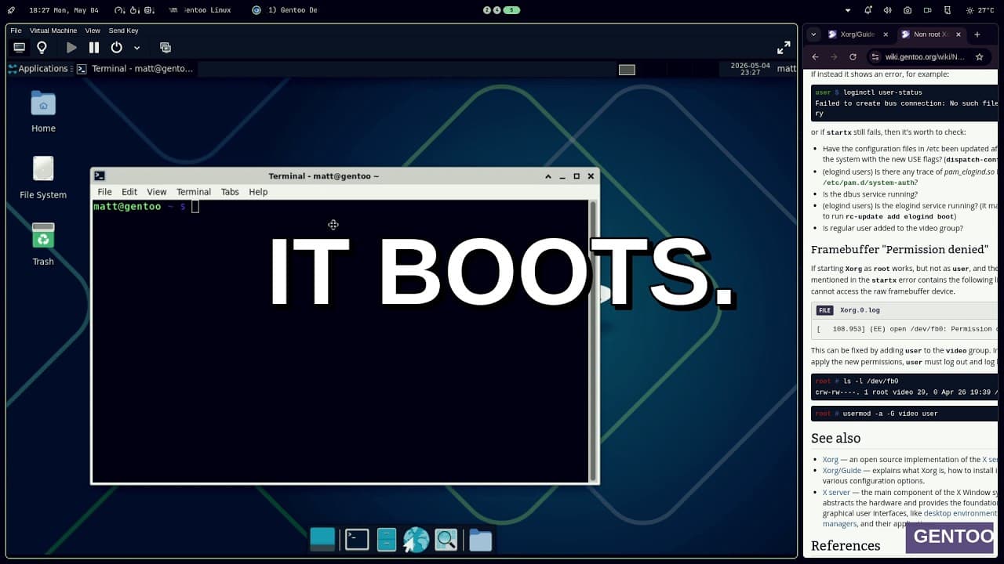Open the Terminal Tabs menu
Image resolution: width=1004 pixels, height=564 pixels.
pos(230,192)
